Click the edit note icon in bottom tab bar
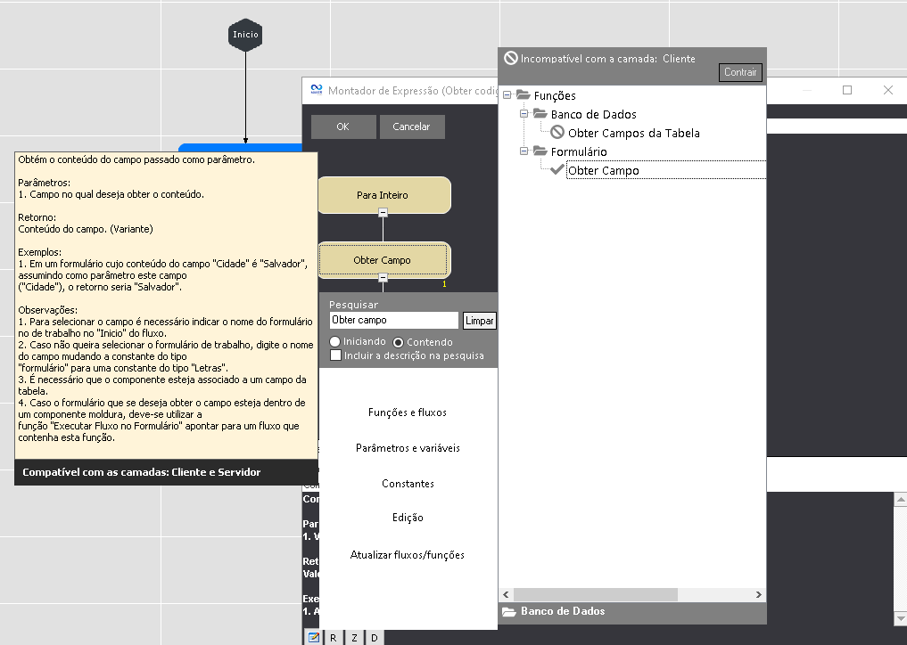The image size is (907, 645). point(314,637)
